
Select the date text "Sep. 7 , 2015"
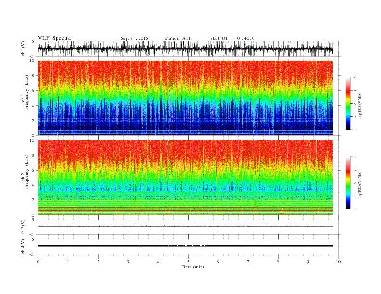tap(134, 38)
